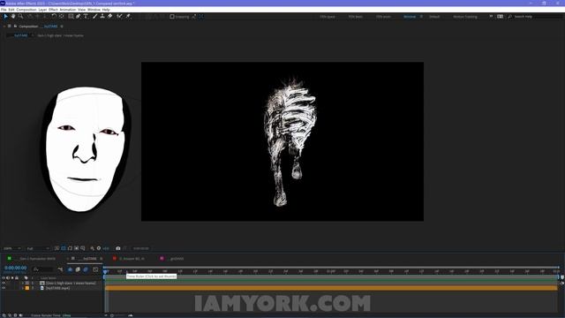Viewport: 565px width, 318px height.
Task: Open the Layer menu
Action: pyautogui.click(x=42, y=10)
